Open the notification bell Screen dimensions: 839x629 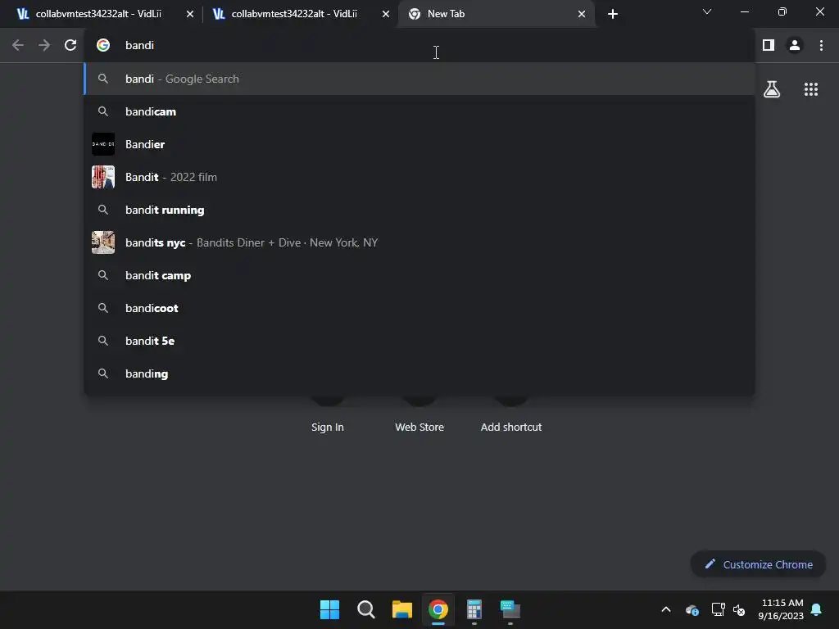[x=816, y=609]
